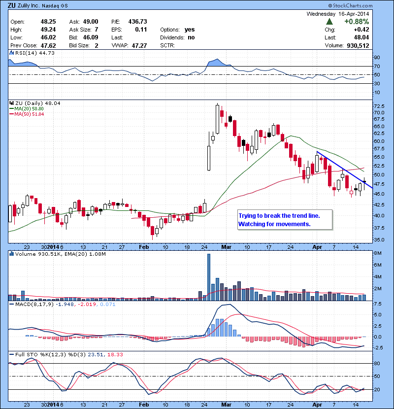Image resolution: width=394 pixels, height=409 pixels.
Task: Click the bar-chart icon beside Volume label
Action: [x=11, y=254]
